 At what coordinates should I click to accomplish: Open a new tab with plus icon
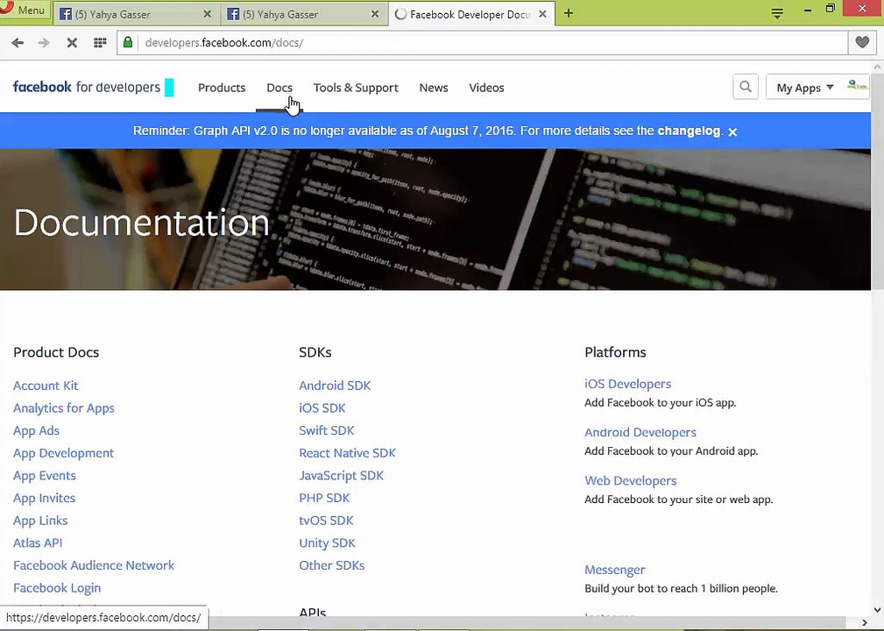[569, 13]
